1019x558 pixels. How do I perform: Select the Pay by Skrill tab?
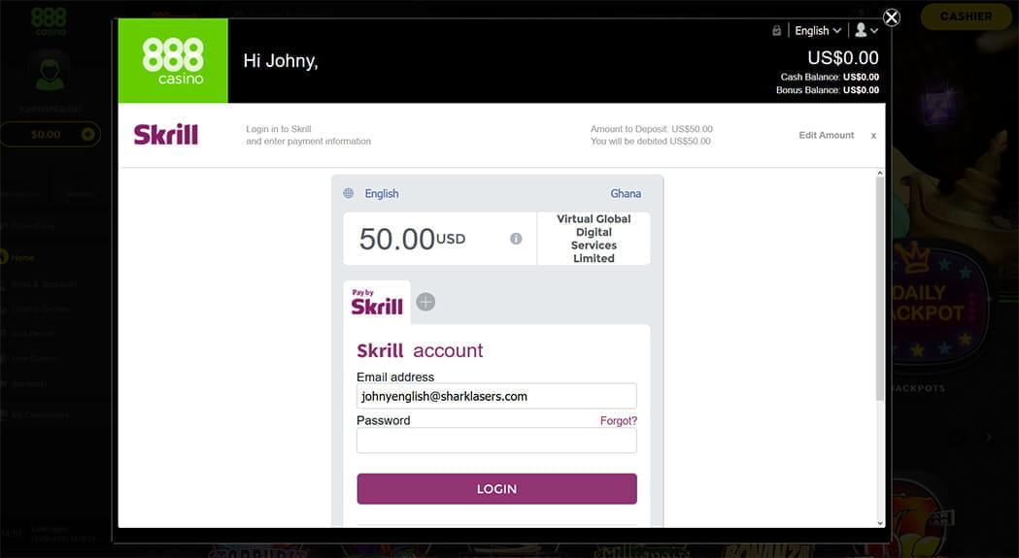(377, 302)
